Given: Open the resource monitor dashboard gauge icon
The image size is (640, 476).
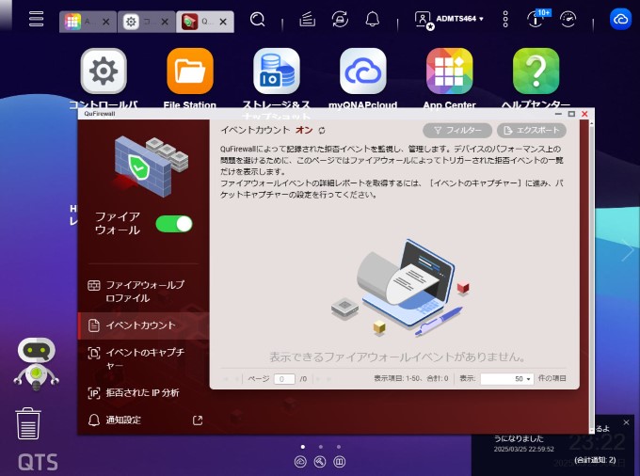Looking at the screenshot, I should point(568,19).
